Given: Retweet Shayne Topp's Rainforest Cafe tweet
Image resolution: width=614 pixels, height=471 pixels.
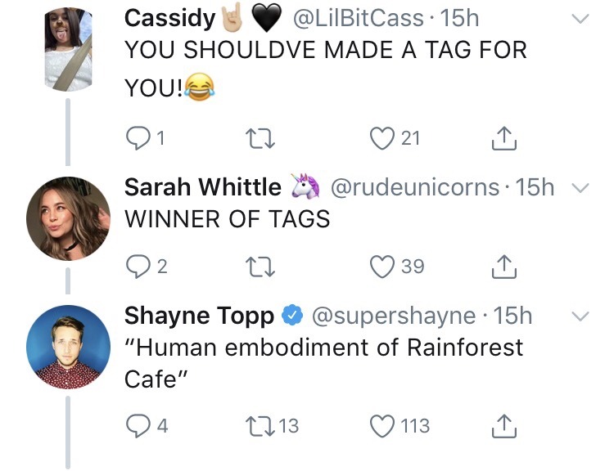Looking at the screenshot, I should click(260, 426).
